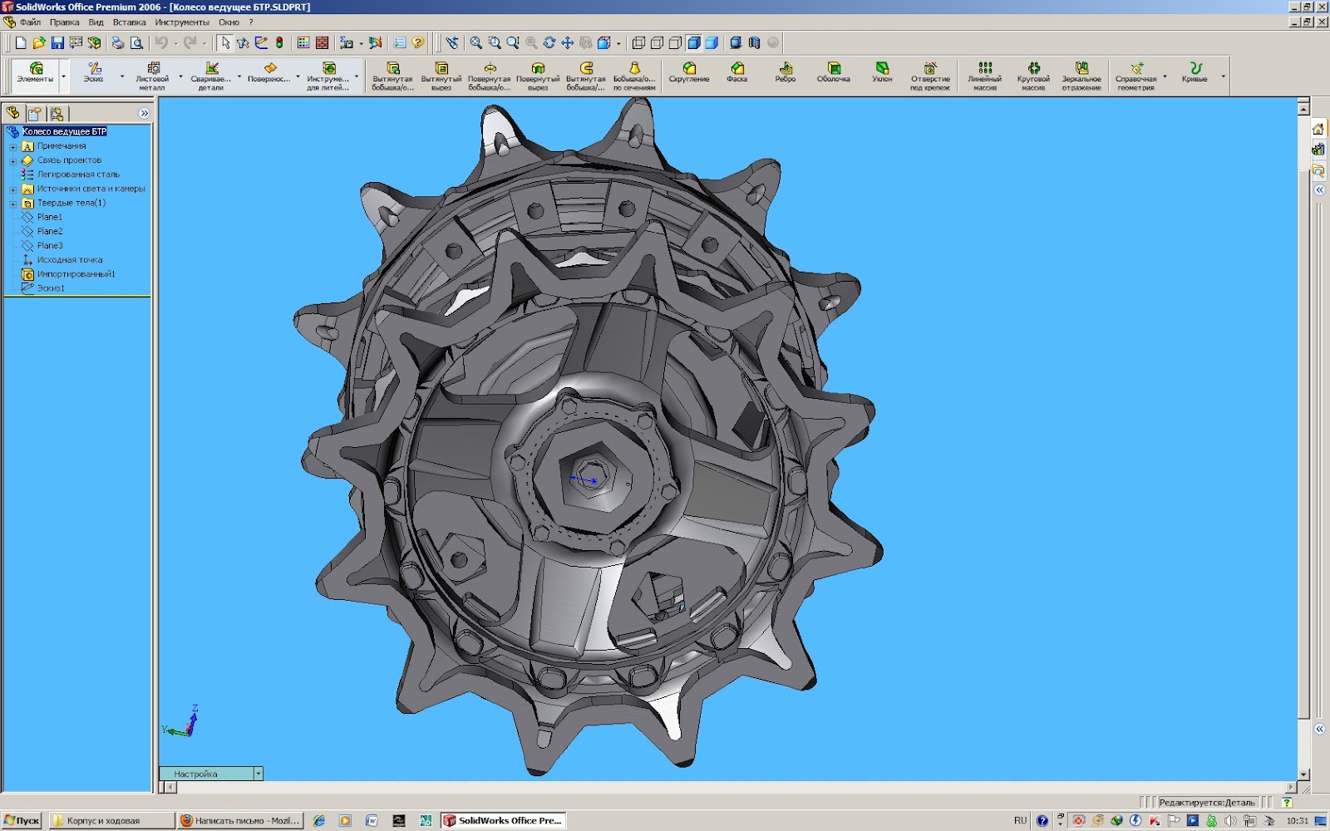Click the brick Edit Texture icon
This screenshot has height=831, width=1330.
[322, 42]
